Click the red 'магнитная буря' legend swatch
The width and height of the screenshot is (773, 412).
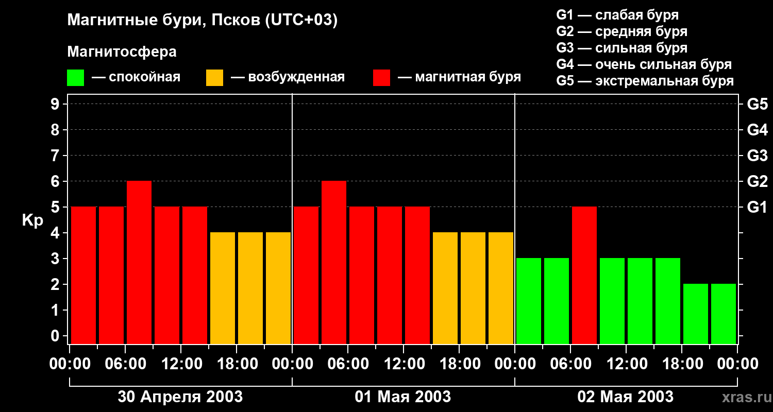(x=381, y=78)
